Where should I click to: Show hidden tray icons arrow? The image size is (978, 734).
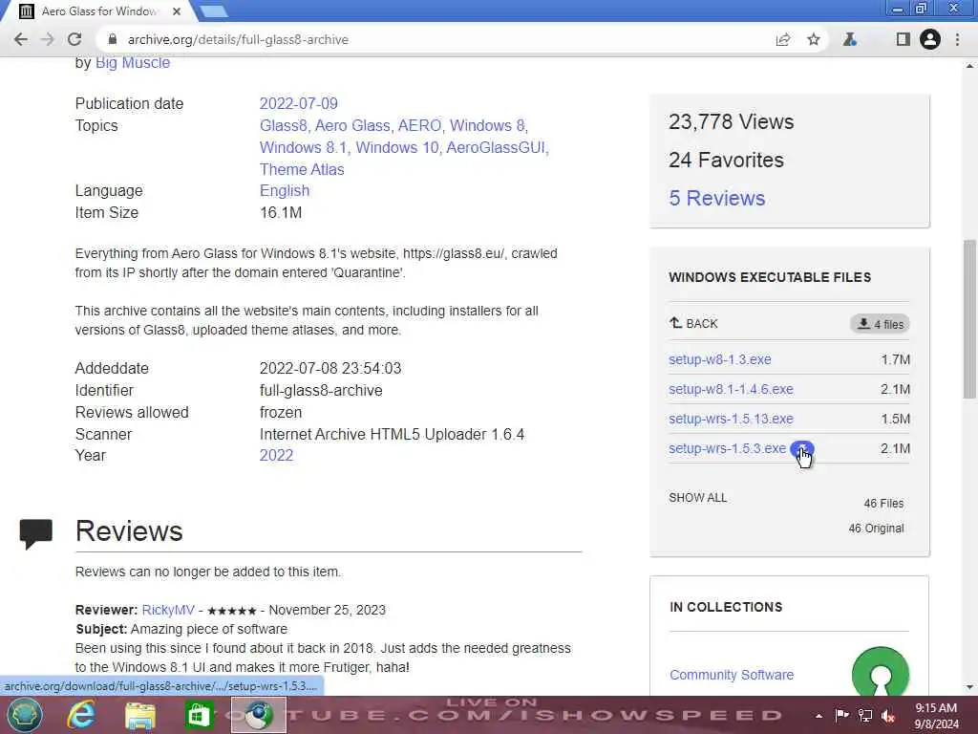coord(819,716)
